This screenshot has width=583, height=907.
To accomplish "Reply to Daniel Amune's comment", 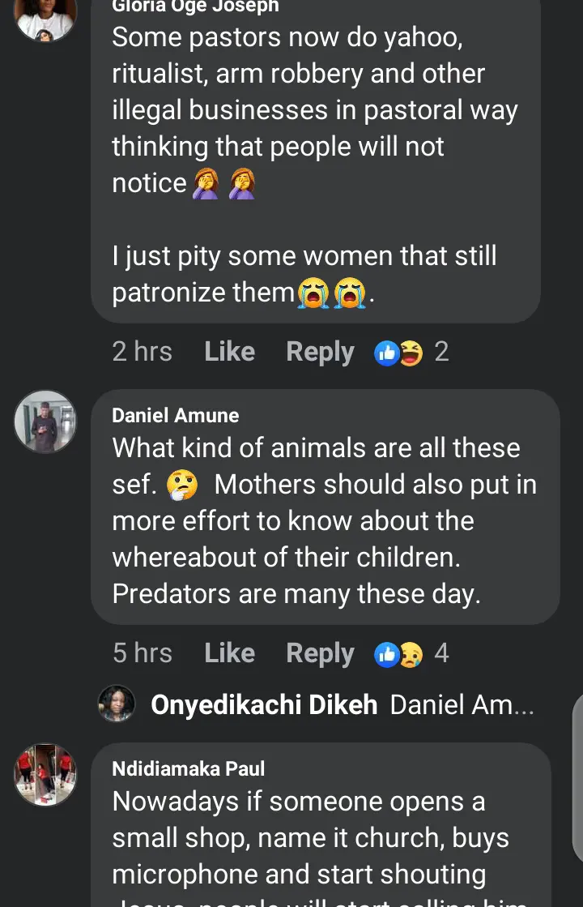I will point(320,653).
